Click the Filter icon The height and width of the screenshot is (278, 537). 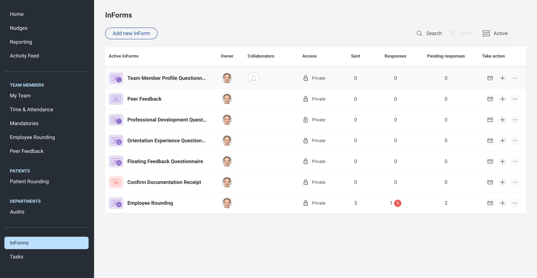(453, 33)
